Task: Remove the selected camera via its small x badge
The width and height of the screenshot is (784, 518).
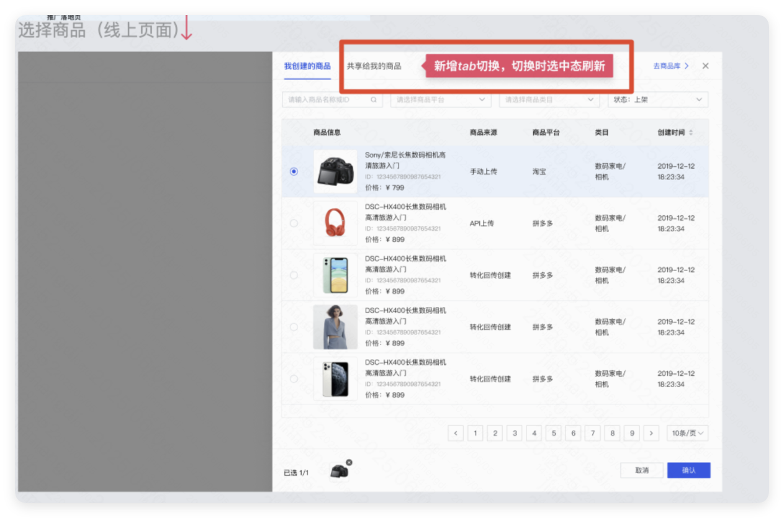Action: [349, 462]
